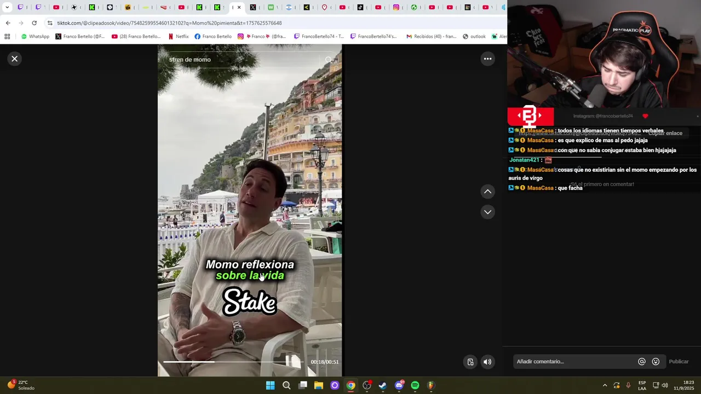Image resolution: width=701 pixels, height=394 pixels.
Task: Open Discord from the taskbar
Action: tap(399, 385)
